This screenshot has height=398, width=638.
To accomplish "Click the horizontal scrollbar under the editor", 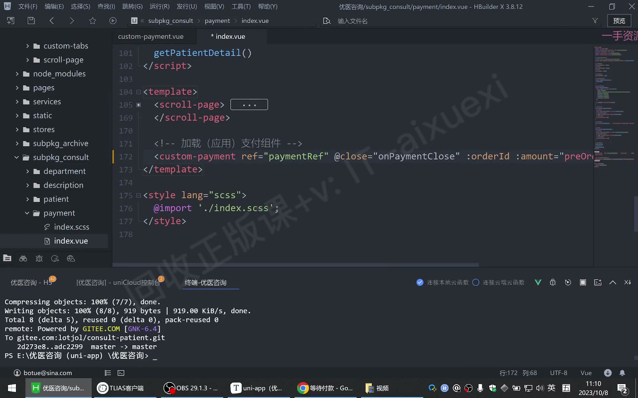I will (x=295, y=265).
